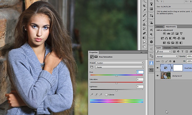This screenshot has height=115, width=192.
Task: Select the Clone Stamp tool
Action: [144, 24]
